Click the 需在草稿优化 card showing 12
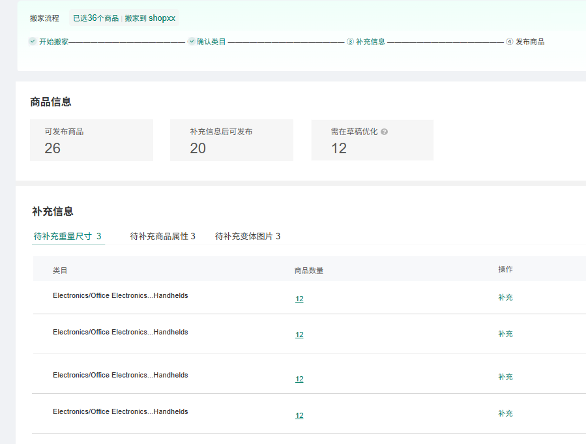 [x=372, y=140]
